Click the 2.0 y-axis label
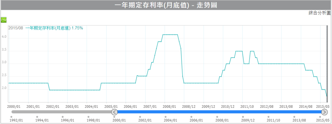 4,88
